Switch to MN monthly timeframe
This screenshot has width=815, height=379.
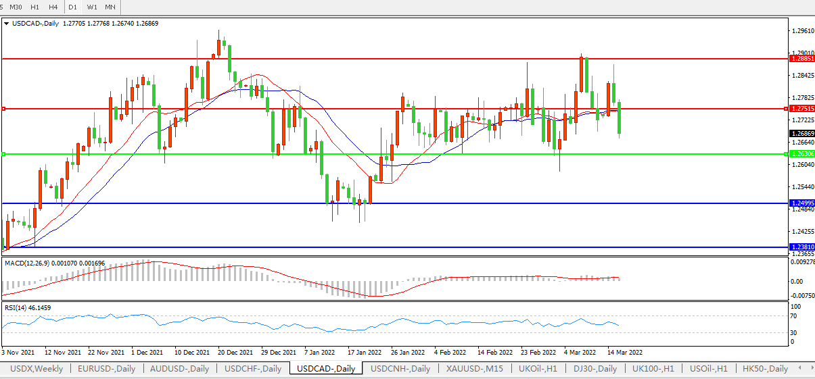click(110, 7)
